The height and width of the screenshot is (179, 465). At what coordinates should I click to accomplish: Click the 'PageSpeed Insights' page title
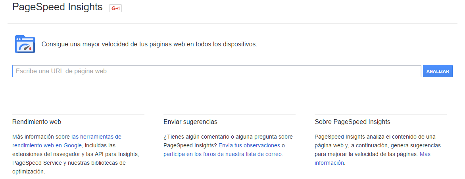click(x=57, y=7)
